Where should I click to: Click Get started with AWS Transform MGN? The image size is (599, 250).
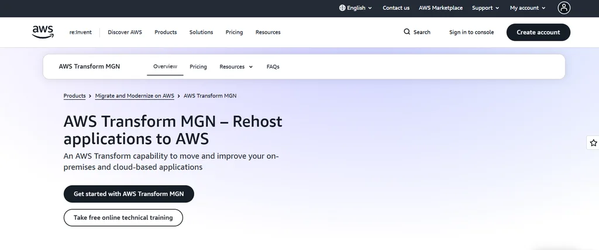[x=129, y=194]
